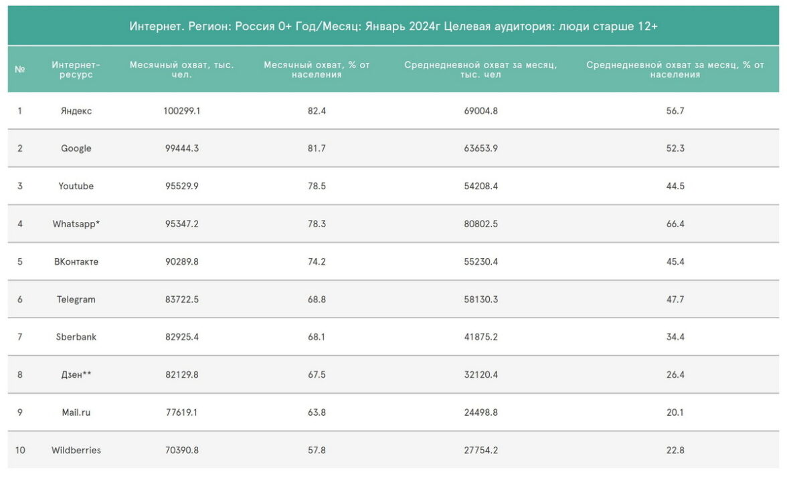Select the Google resource name
Viewport: 787px width, 480px height.
point(76,148)
